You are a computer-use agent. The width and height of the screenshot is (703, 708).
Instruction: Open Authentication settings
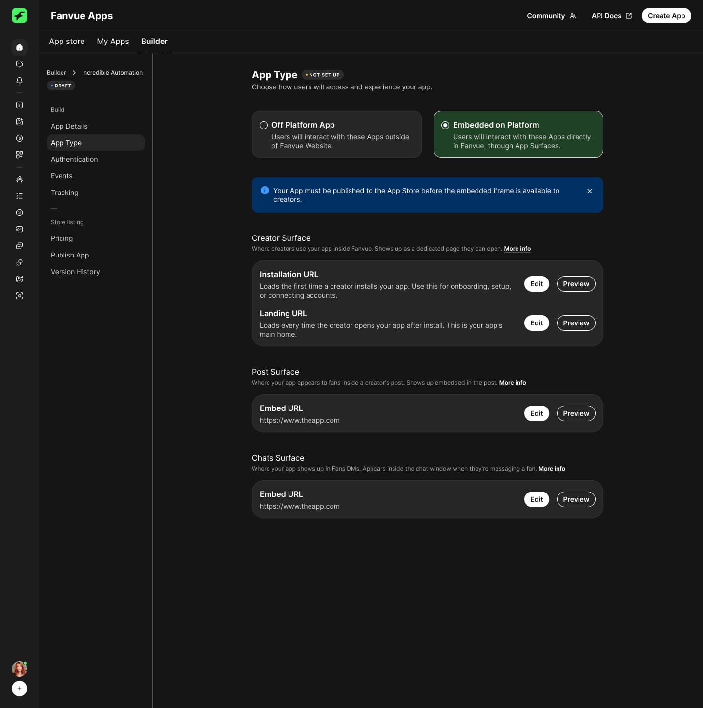tap(96, 159)
